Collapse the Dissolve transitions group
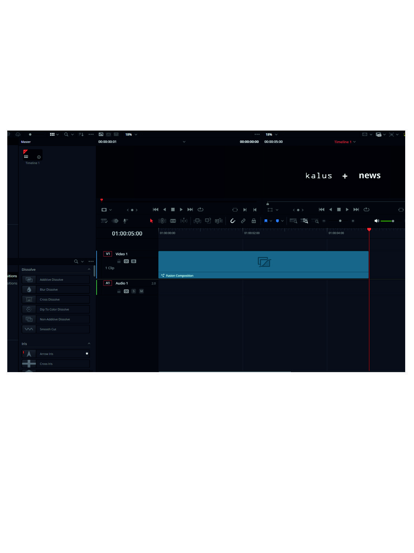Screen dimensions: 414x553 89,270
